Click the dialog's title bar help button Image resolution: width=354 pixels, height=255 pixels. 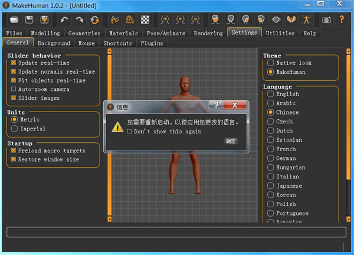216,105
